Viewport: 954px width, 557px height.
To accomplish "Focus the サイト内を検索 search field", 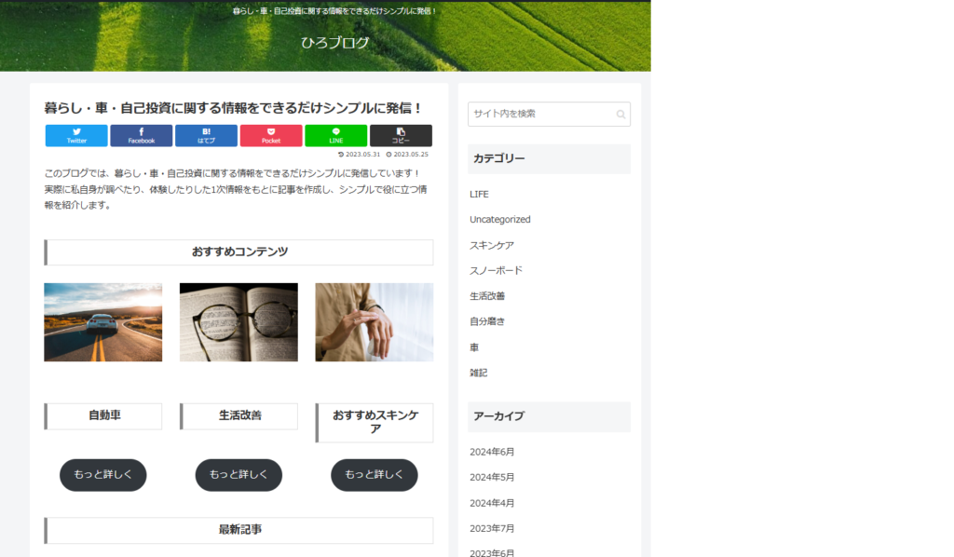I will click(x=540, y=114).
